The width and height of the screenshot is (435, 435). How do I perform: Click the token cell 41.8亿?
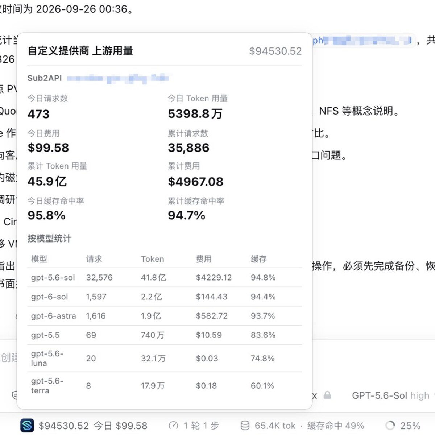coord(153,278)
